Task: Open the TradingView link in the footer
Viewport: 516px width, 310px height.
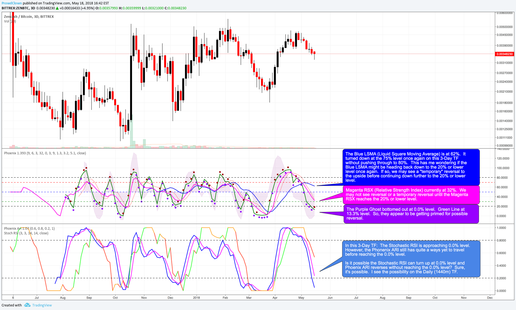Action: (42, 305)
